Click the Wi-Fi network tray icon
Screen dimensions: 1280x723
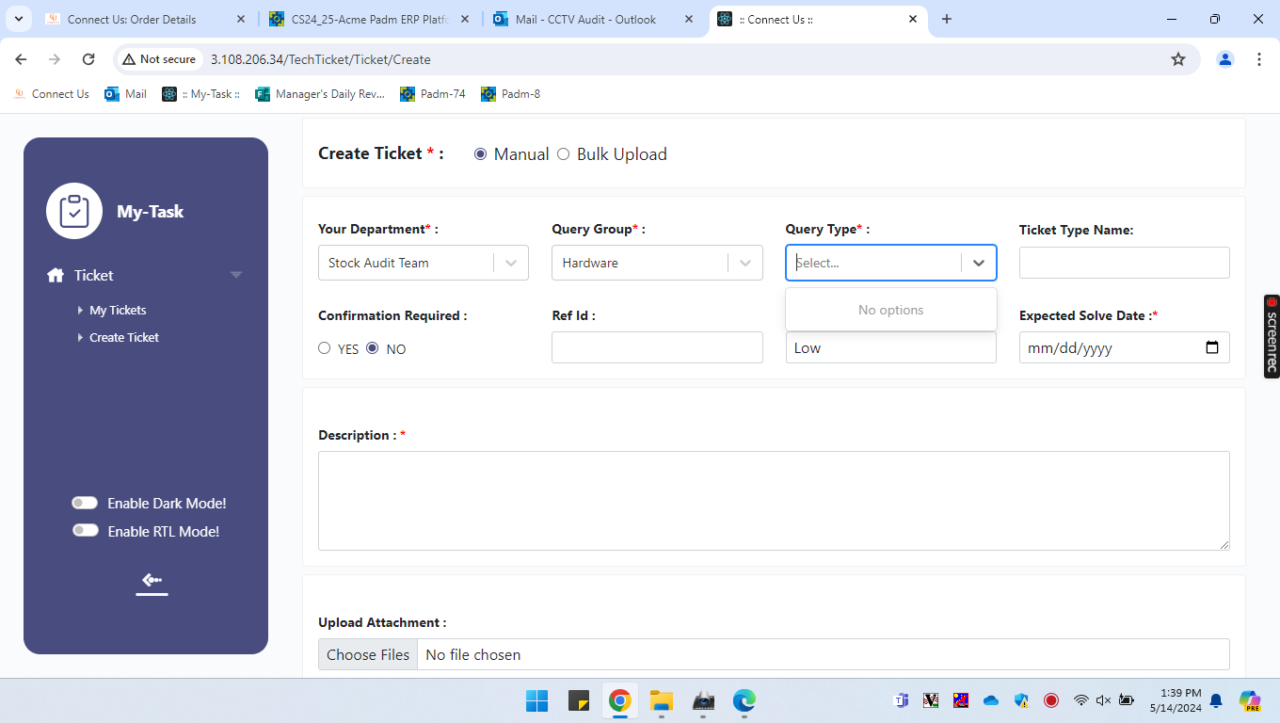tap(1081, 700)
